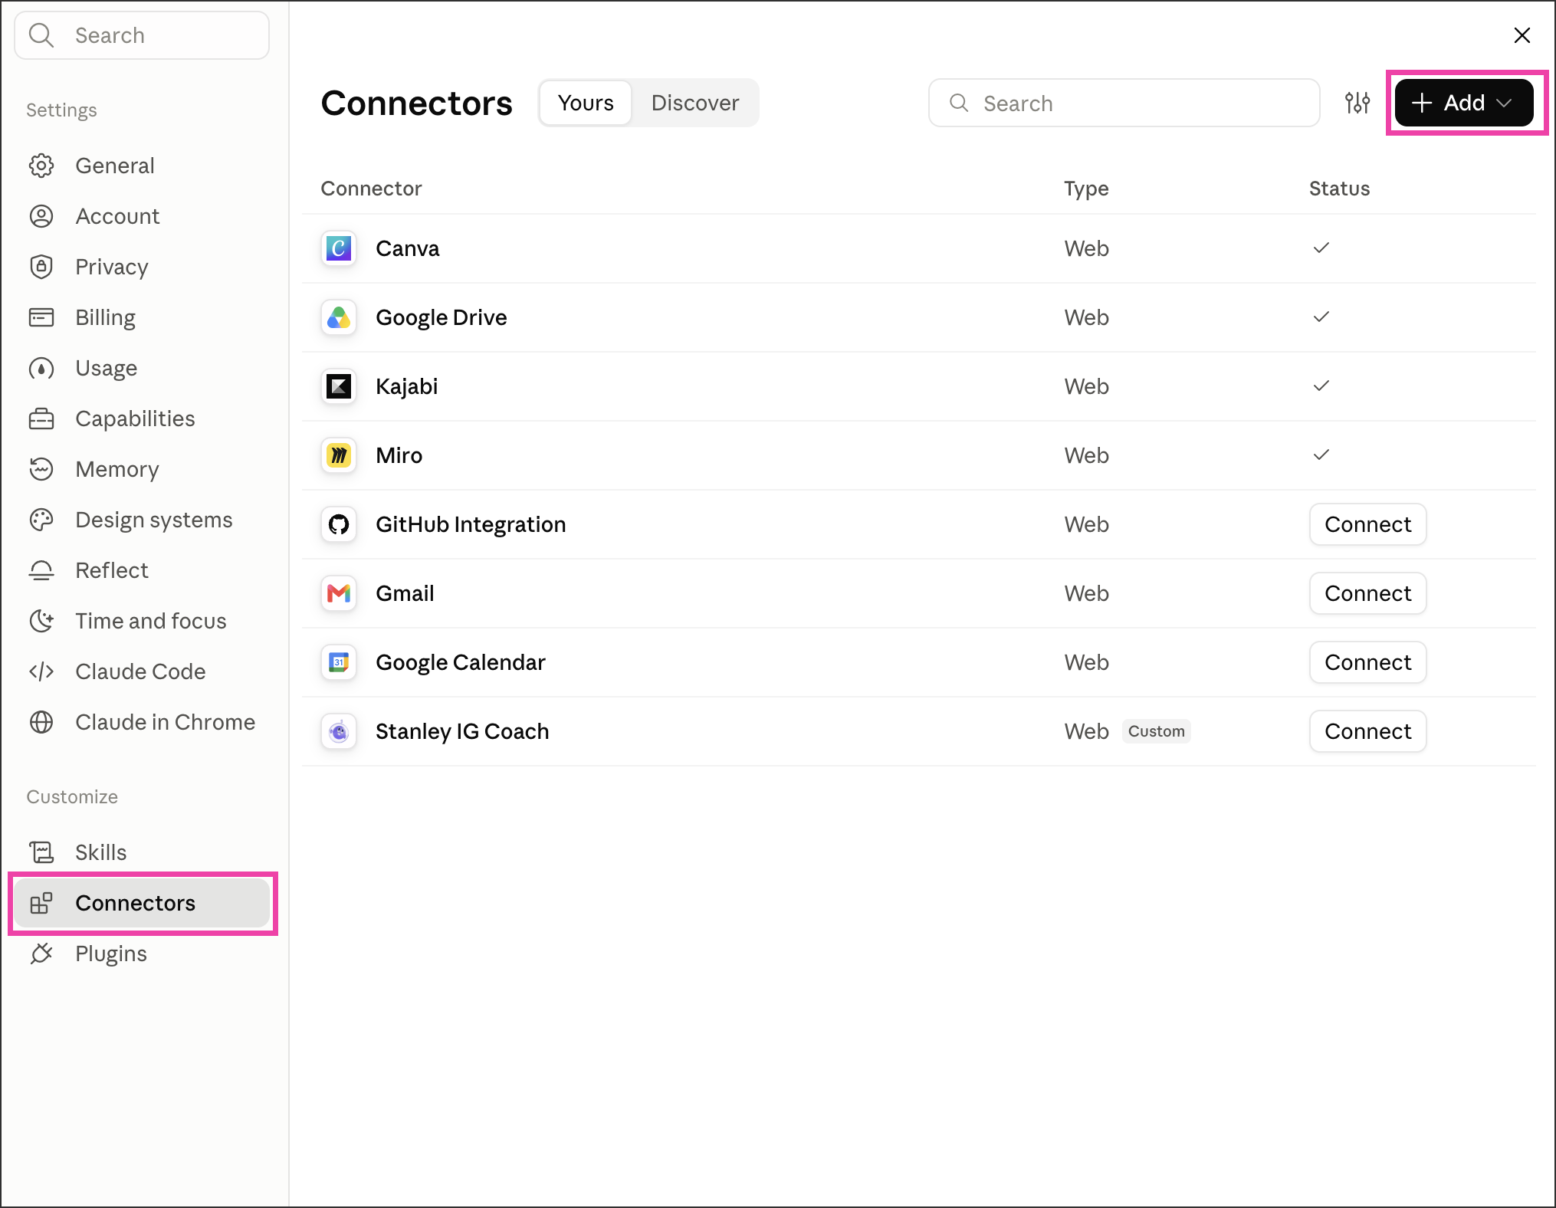
Task: Open Time and focus settings
Action: click(x=142, y=621)
